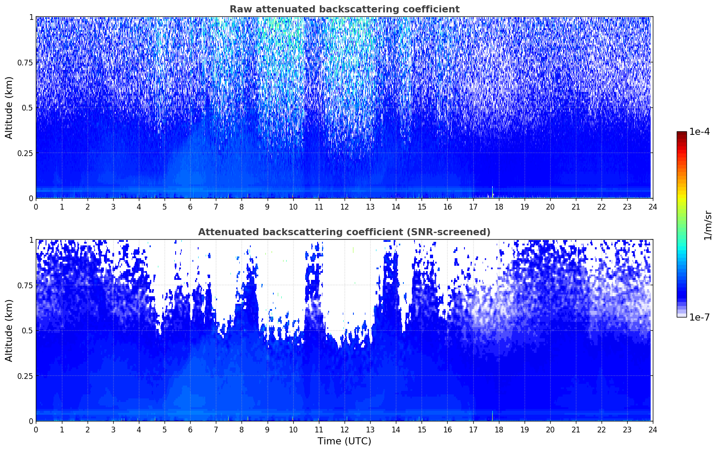Click hour tick '15' under the raw plot
The height and width of the screenshot is (451, 717).
[422, 206]
